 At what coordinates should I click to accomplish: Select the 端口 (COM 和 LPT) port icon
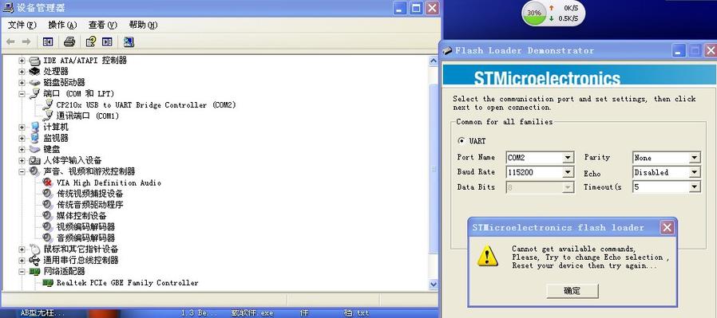(x=35, y=94)
